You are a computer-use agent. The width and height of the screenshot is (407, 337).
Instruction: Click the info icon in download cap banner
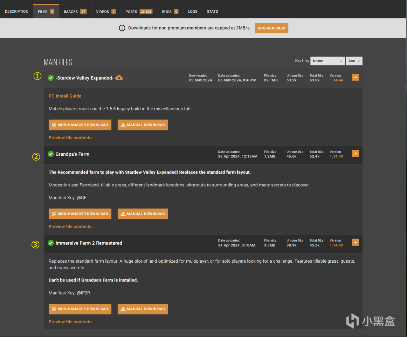(x=122, y=28)
